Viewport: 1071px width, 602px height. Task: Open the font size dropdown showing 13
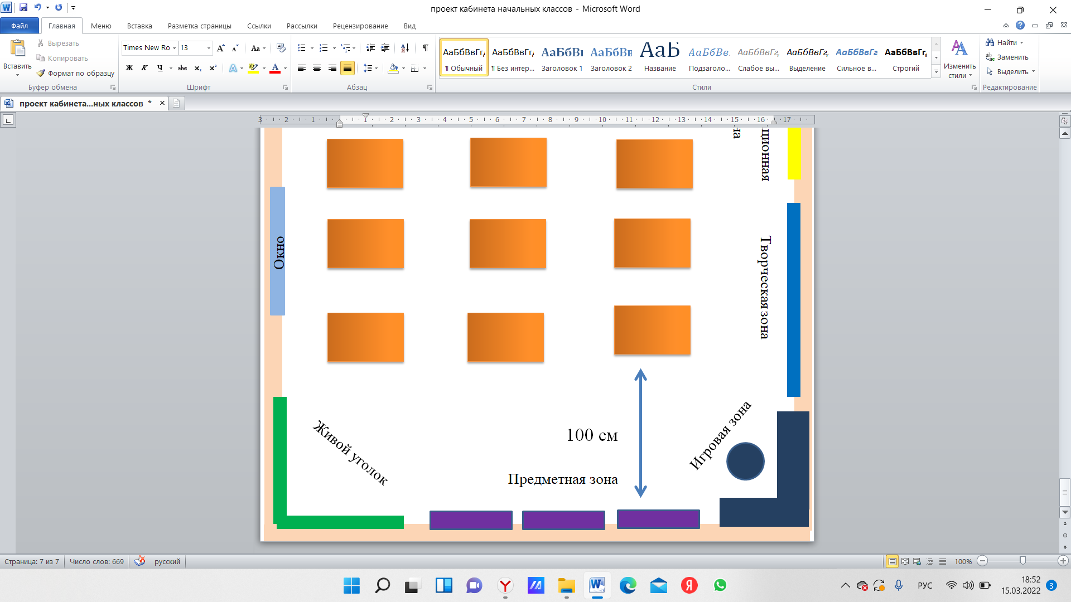[209, 48]
